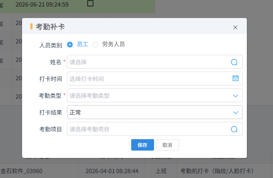
Task: Focus the 姓名 请选择 input
Action: (155, 62)
